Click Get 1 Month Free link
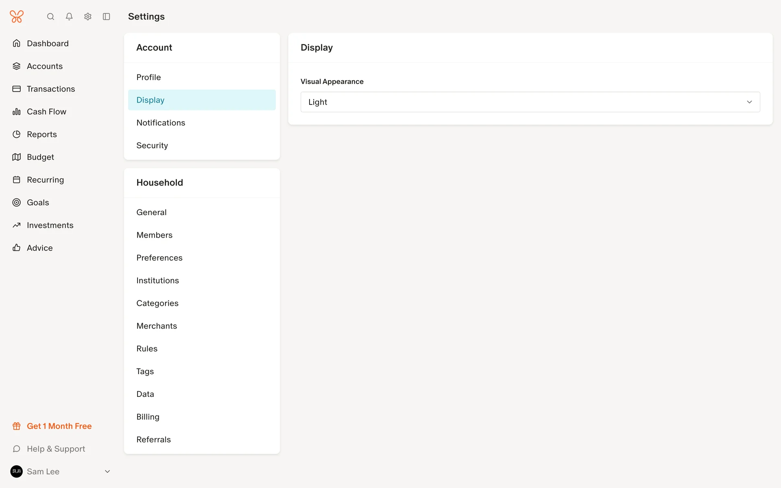This screenshot has width=781, height=488. point(59,426)
